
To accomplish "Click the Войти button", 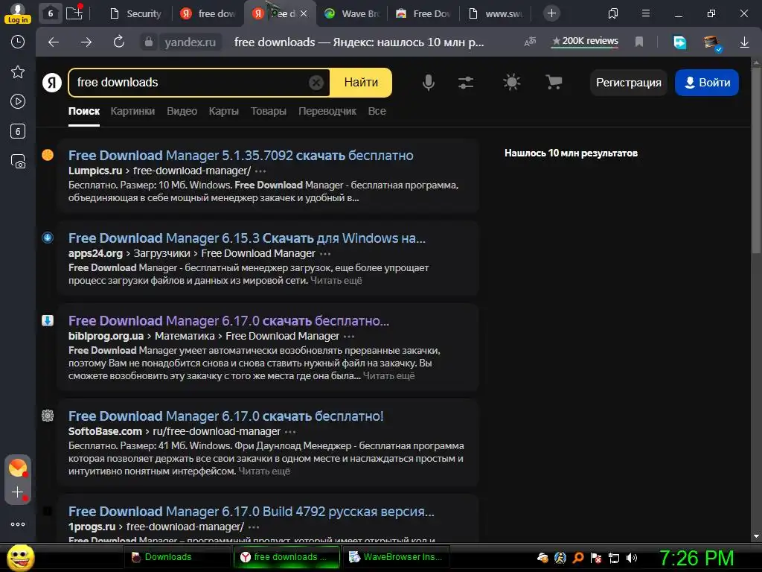I will 707,83.
